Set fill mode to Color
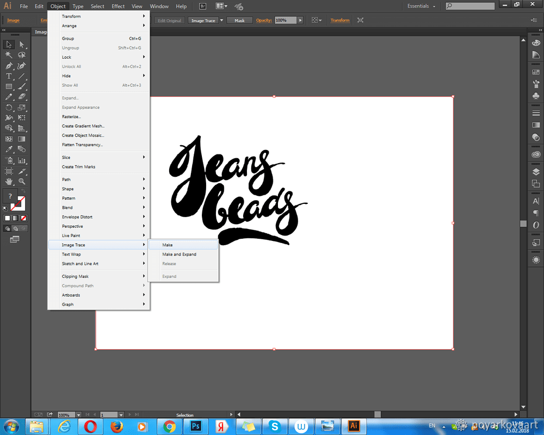Image resolution: width=544 pixels, height=435 pixels. click(x=7, y=218)
